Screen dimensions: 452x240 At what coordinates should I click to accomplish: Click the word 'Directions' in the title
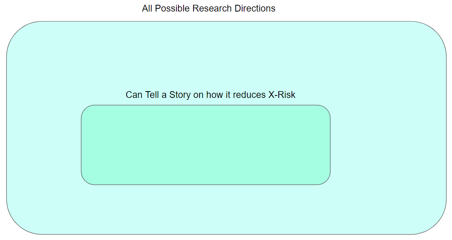click(x=255, y=8)
